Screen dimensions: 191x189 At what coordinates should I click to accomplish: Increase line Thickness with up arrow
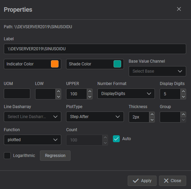pos(152,114)
